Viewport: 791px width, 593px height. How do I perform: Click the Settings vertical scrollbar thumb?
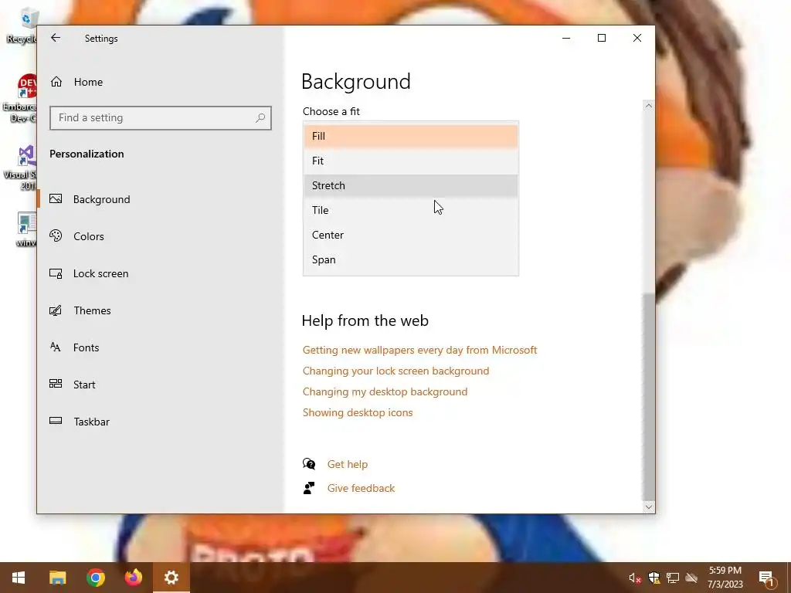[x=649, y=396]
